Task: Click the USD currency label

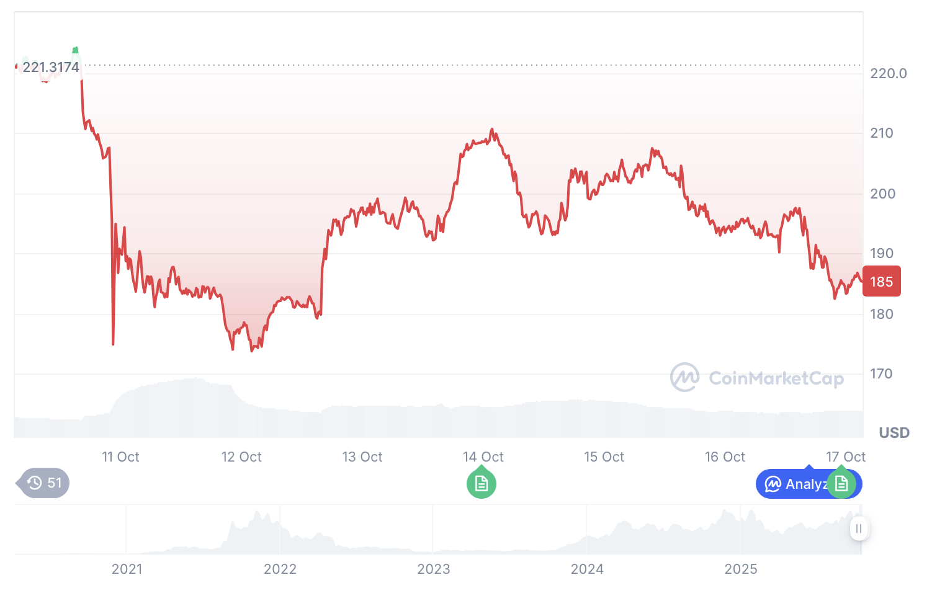Action: point(894,432)
